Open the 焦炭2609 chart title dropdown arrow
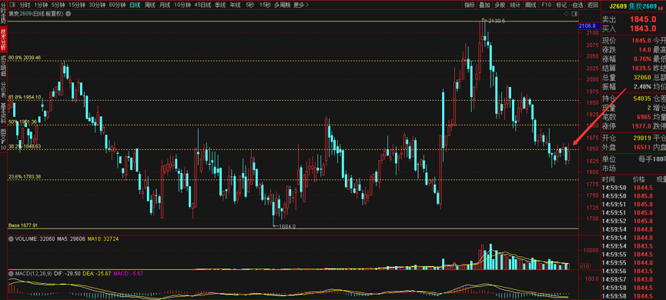666x300 pixels. click(69, 14)
